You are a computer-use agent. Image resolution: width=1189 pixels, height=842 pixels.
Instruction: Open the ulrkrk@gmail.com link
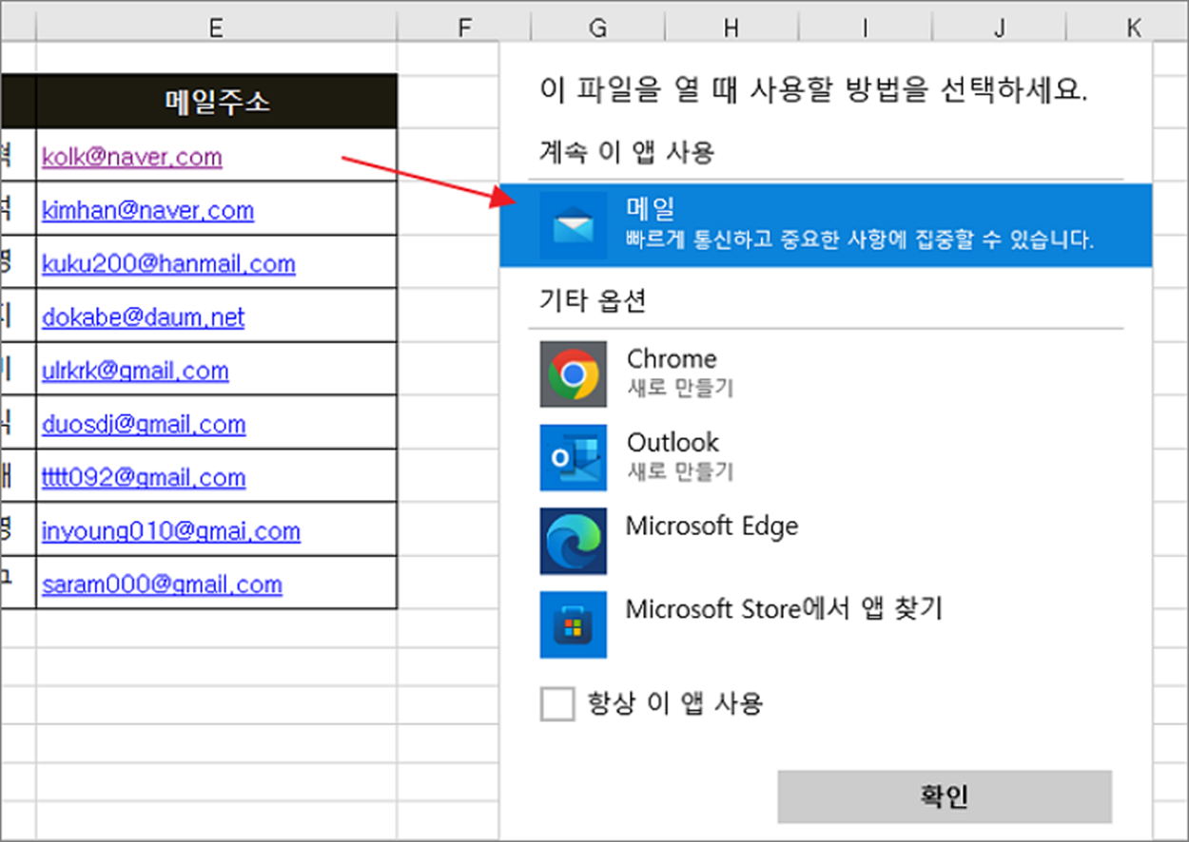click(135, 371)
